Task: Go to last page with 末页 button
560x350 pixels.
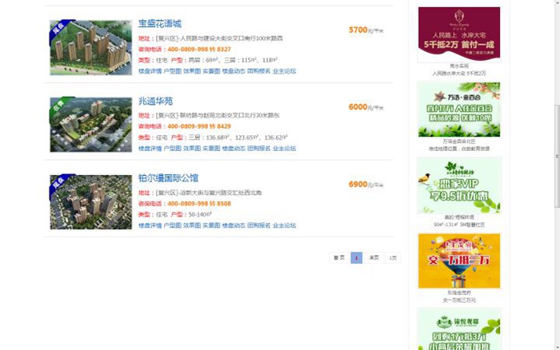Action: point(374,257)
